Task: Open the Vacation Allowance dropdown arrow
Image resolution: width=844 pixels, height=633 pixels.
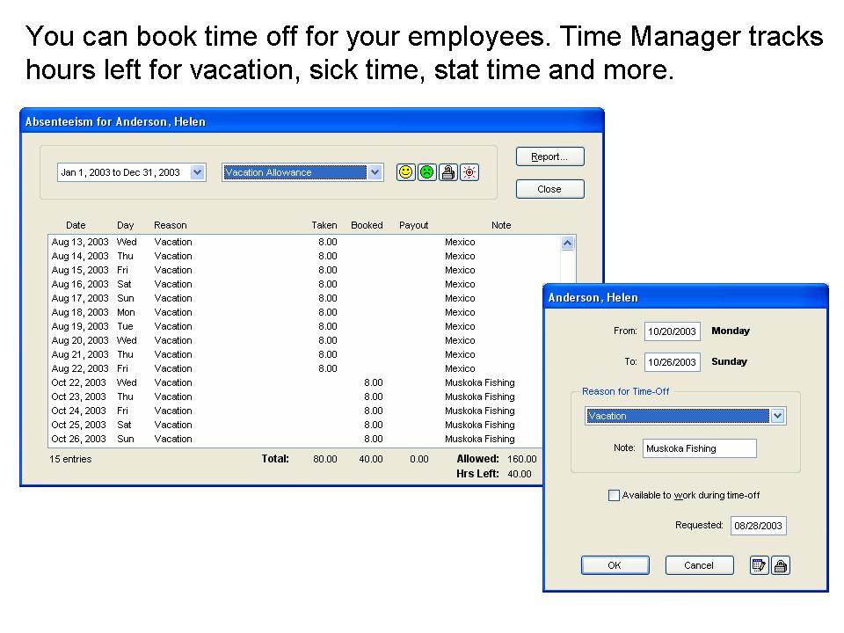Action: click(375, 172)
